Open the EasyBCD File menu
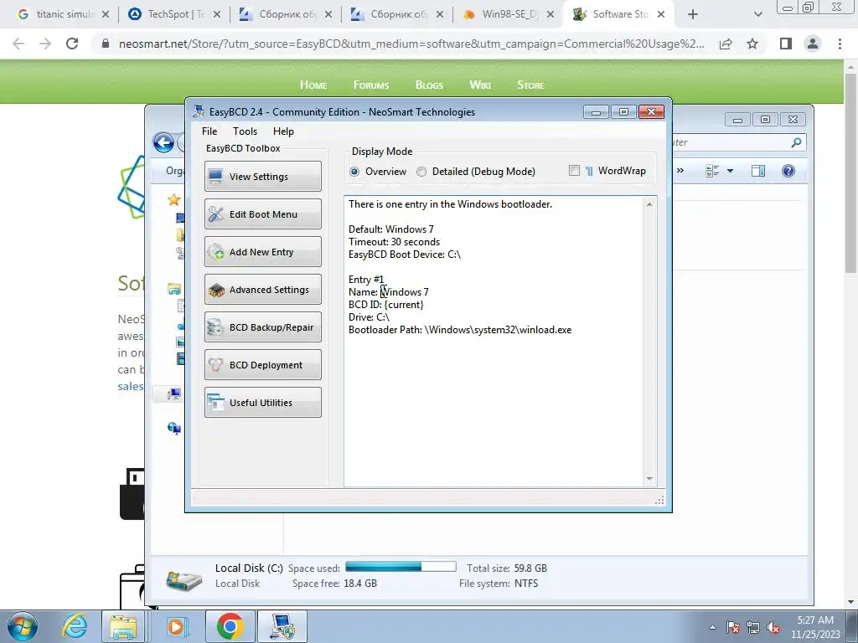The width and height of the screenshot is (858, 643). (x=209, y=131)
